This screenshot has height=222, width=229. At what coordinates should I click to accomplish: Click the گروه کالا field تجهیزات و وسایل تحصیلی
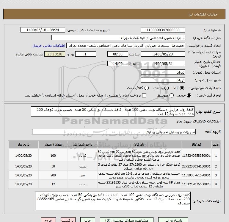114,132
